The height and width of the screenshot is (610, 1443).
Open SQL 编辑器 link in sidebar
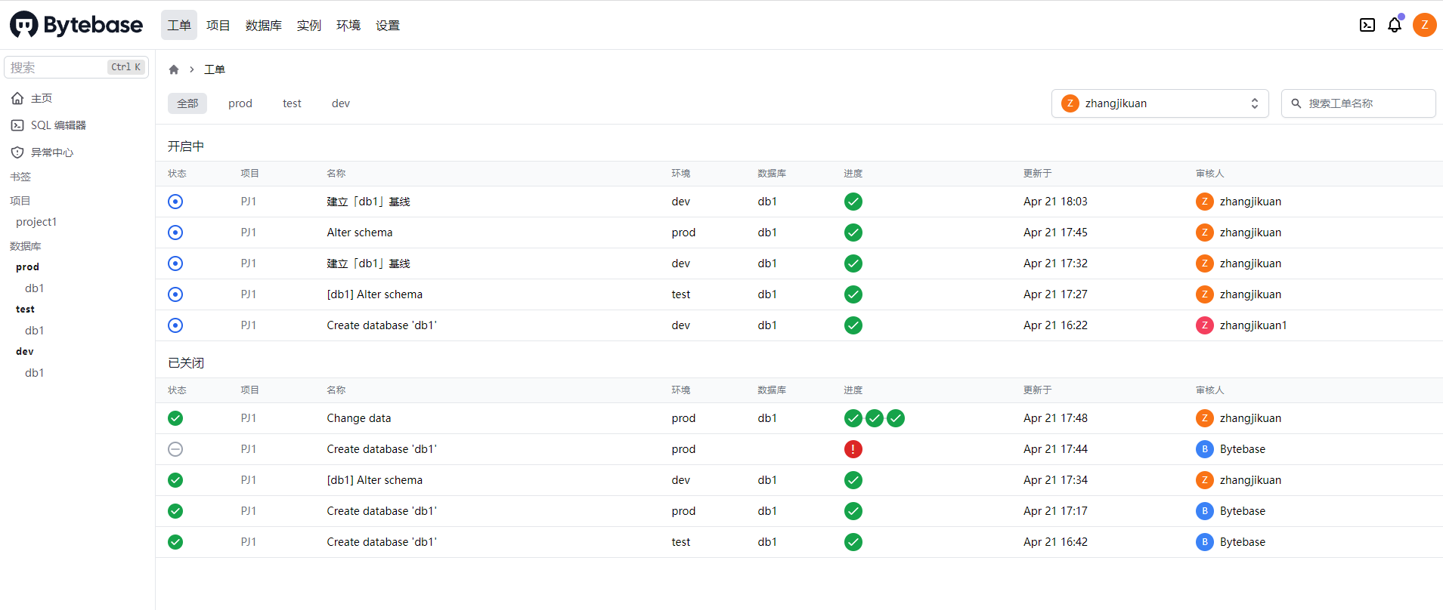tap(58, 125)
